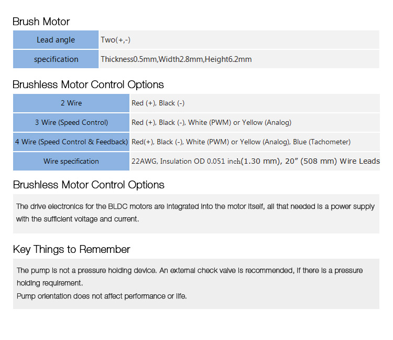The height and width of the screenshot is (340, 393).
Task: Click the Two(+,-) value cell
Action: pos(239,40)
